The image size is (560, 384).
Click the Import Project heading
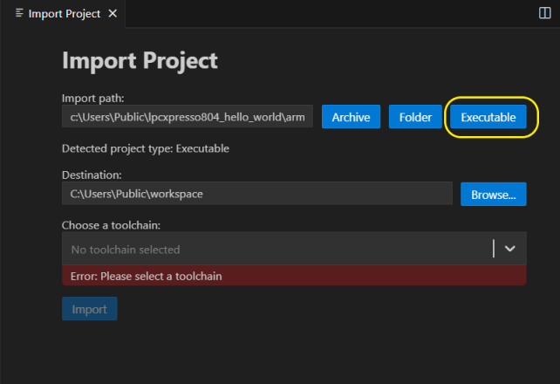pyautogui.click(x=140, y=60)
